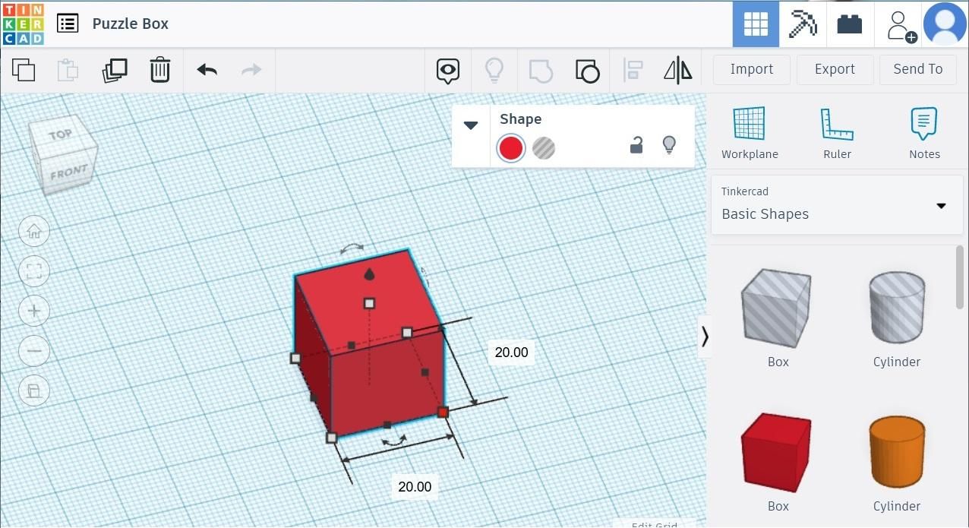Image resolution: width=969 pixels, height=528 pixels.
Task: Import a file into the design
Action: pos(751,69)
